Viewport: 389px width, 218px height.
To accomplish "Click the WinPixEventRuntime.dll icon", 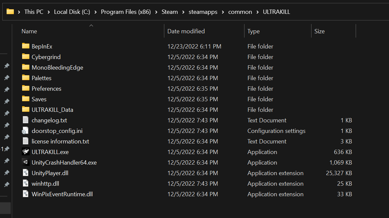I will pyautogui.click(x=26, y=194).
